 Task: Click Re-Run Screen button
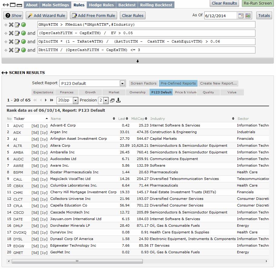[258, 3]
